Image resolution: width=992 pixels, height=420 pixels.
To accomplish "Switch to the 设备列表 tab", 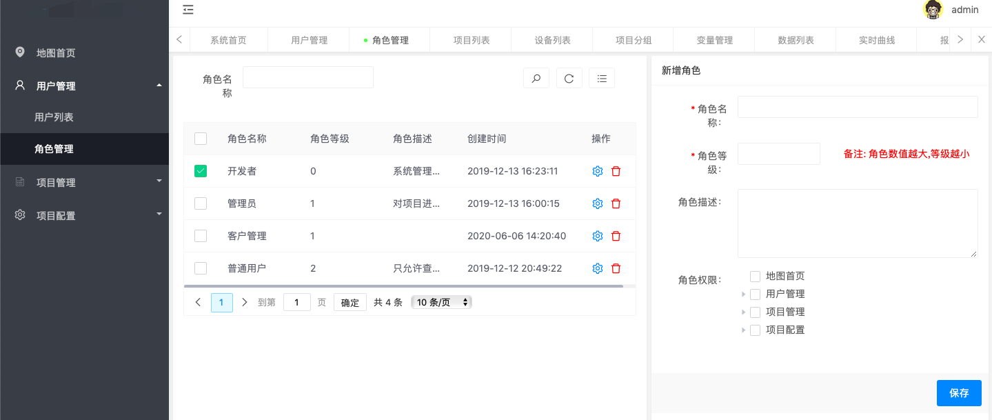I will point(552,40).
